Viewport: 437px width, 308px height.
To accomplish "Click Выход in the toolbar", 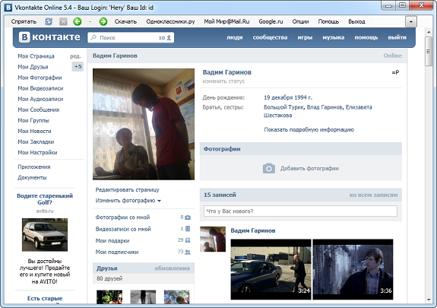I will [356, 21].
